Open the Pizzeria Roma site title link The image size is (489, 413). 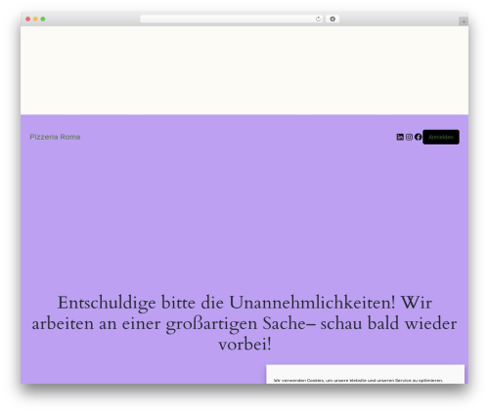[x=55, y=137]
